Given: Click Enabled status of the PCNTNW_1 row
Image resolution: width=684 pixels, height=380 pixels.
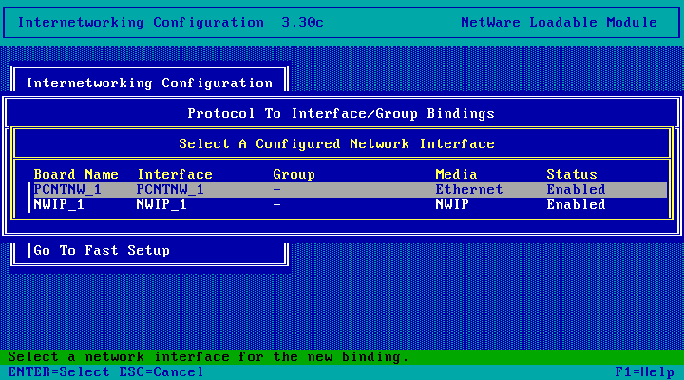Looking at the screenshot, I should tap(576, 190).
